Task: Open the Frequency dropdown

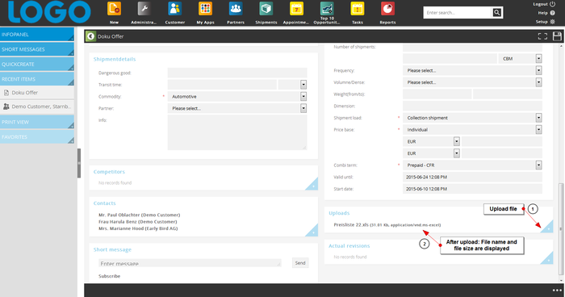Action: pyautogui.click(x=538, y=70)
